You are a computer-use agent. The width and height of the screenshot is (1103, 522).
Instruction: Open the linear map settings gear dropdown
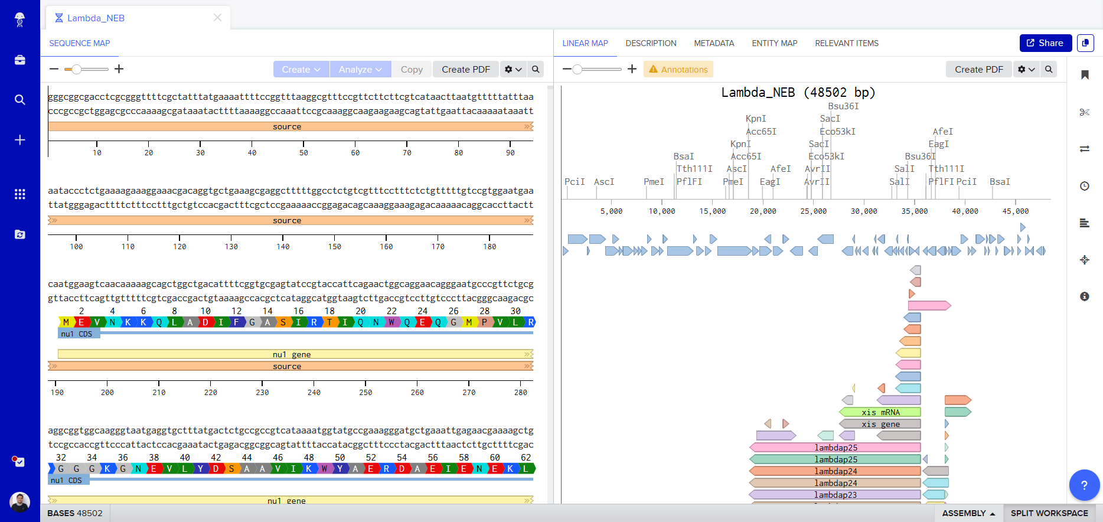point(1026,70)
